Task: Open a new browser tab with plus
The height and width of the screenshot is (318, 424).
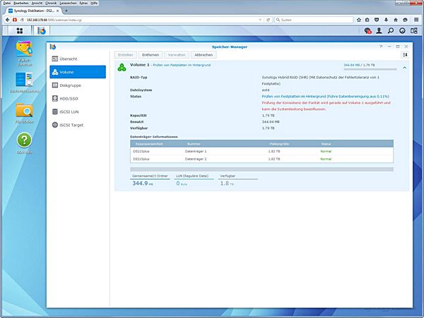Action: [66, 11]
